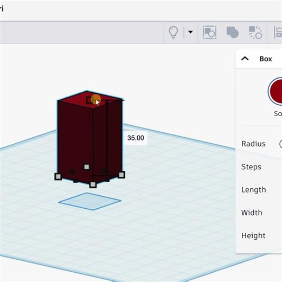Click the box's top height handle
This screenshot has width=282, height=282.
[x=89, y=100]
